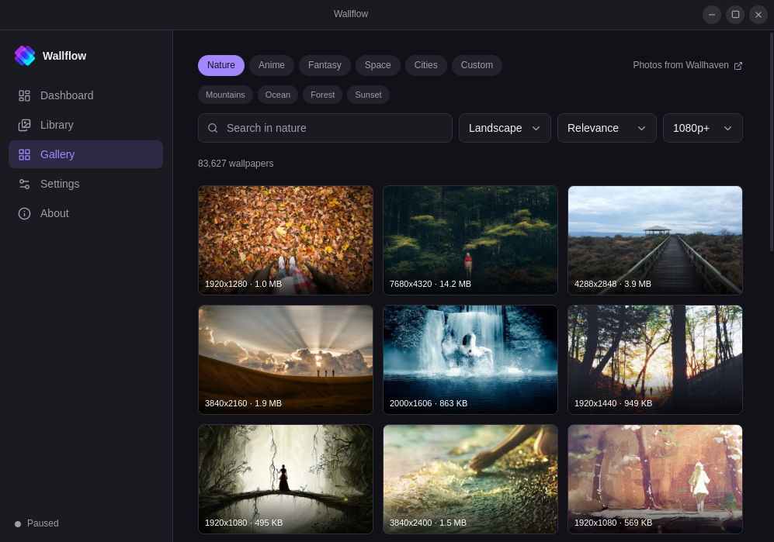Click the Dashboard sidebar icon

click(x=24, y=95)
